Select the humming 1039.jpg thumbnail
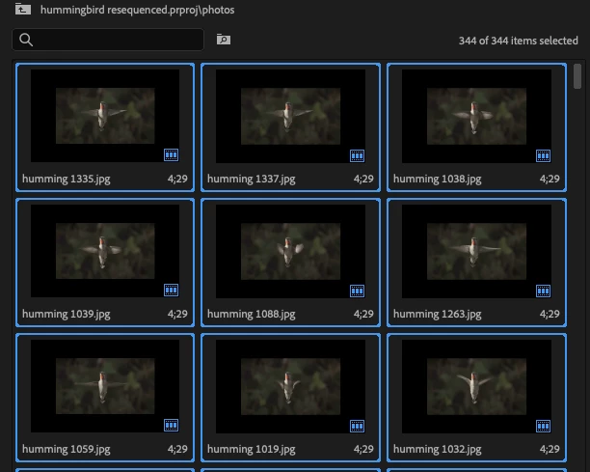The width and height of the screenshot is (590, 472). click(105, 251)
